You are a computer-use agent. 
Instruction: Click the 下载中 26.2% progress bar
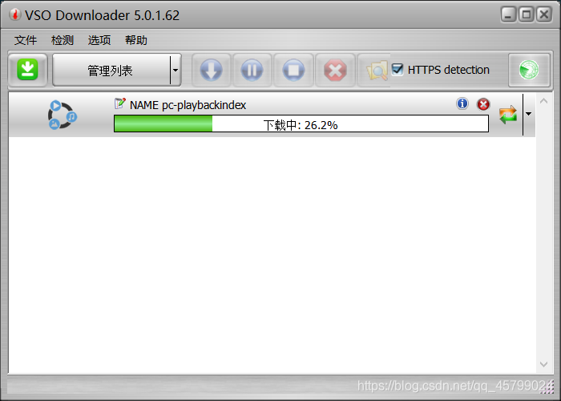click(x=301, y=124)
